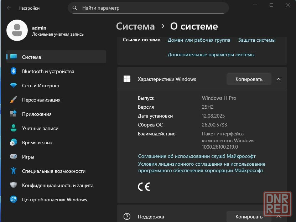Collapse the Поддержка section chevron
The height and width of the screenshot is (222, 296).
coord(279,216)
